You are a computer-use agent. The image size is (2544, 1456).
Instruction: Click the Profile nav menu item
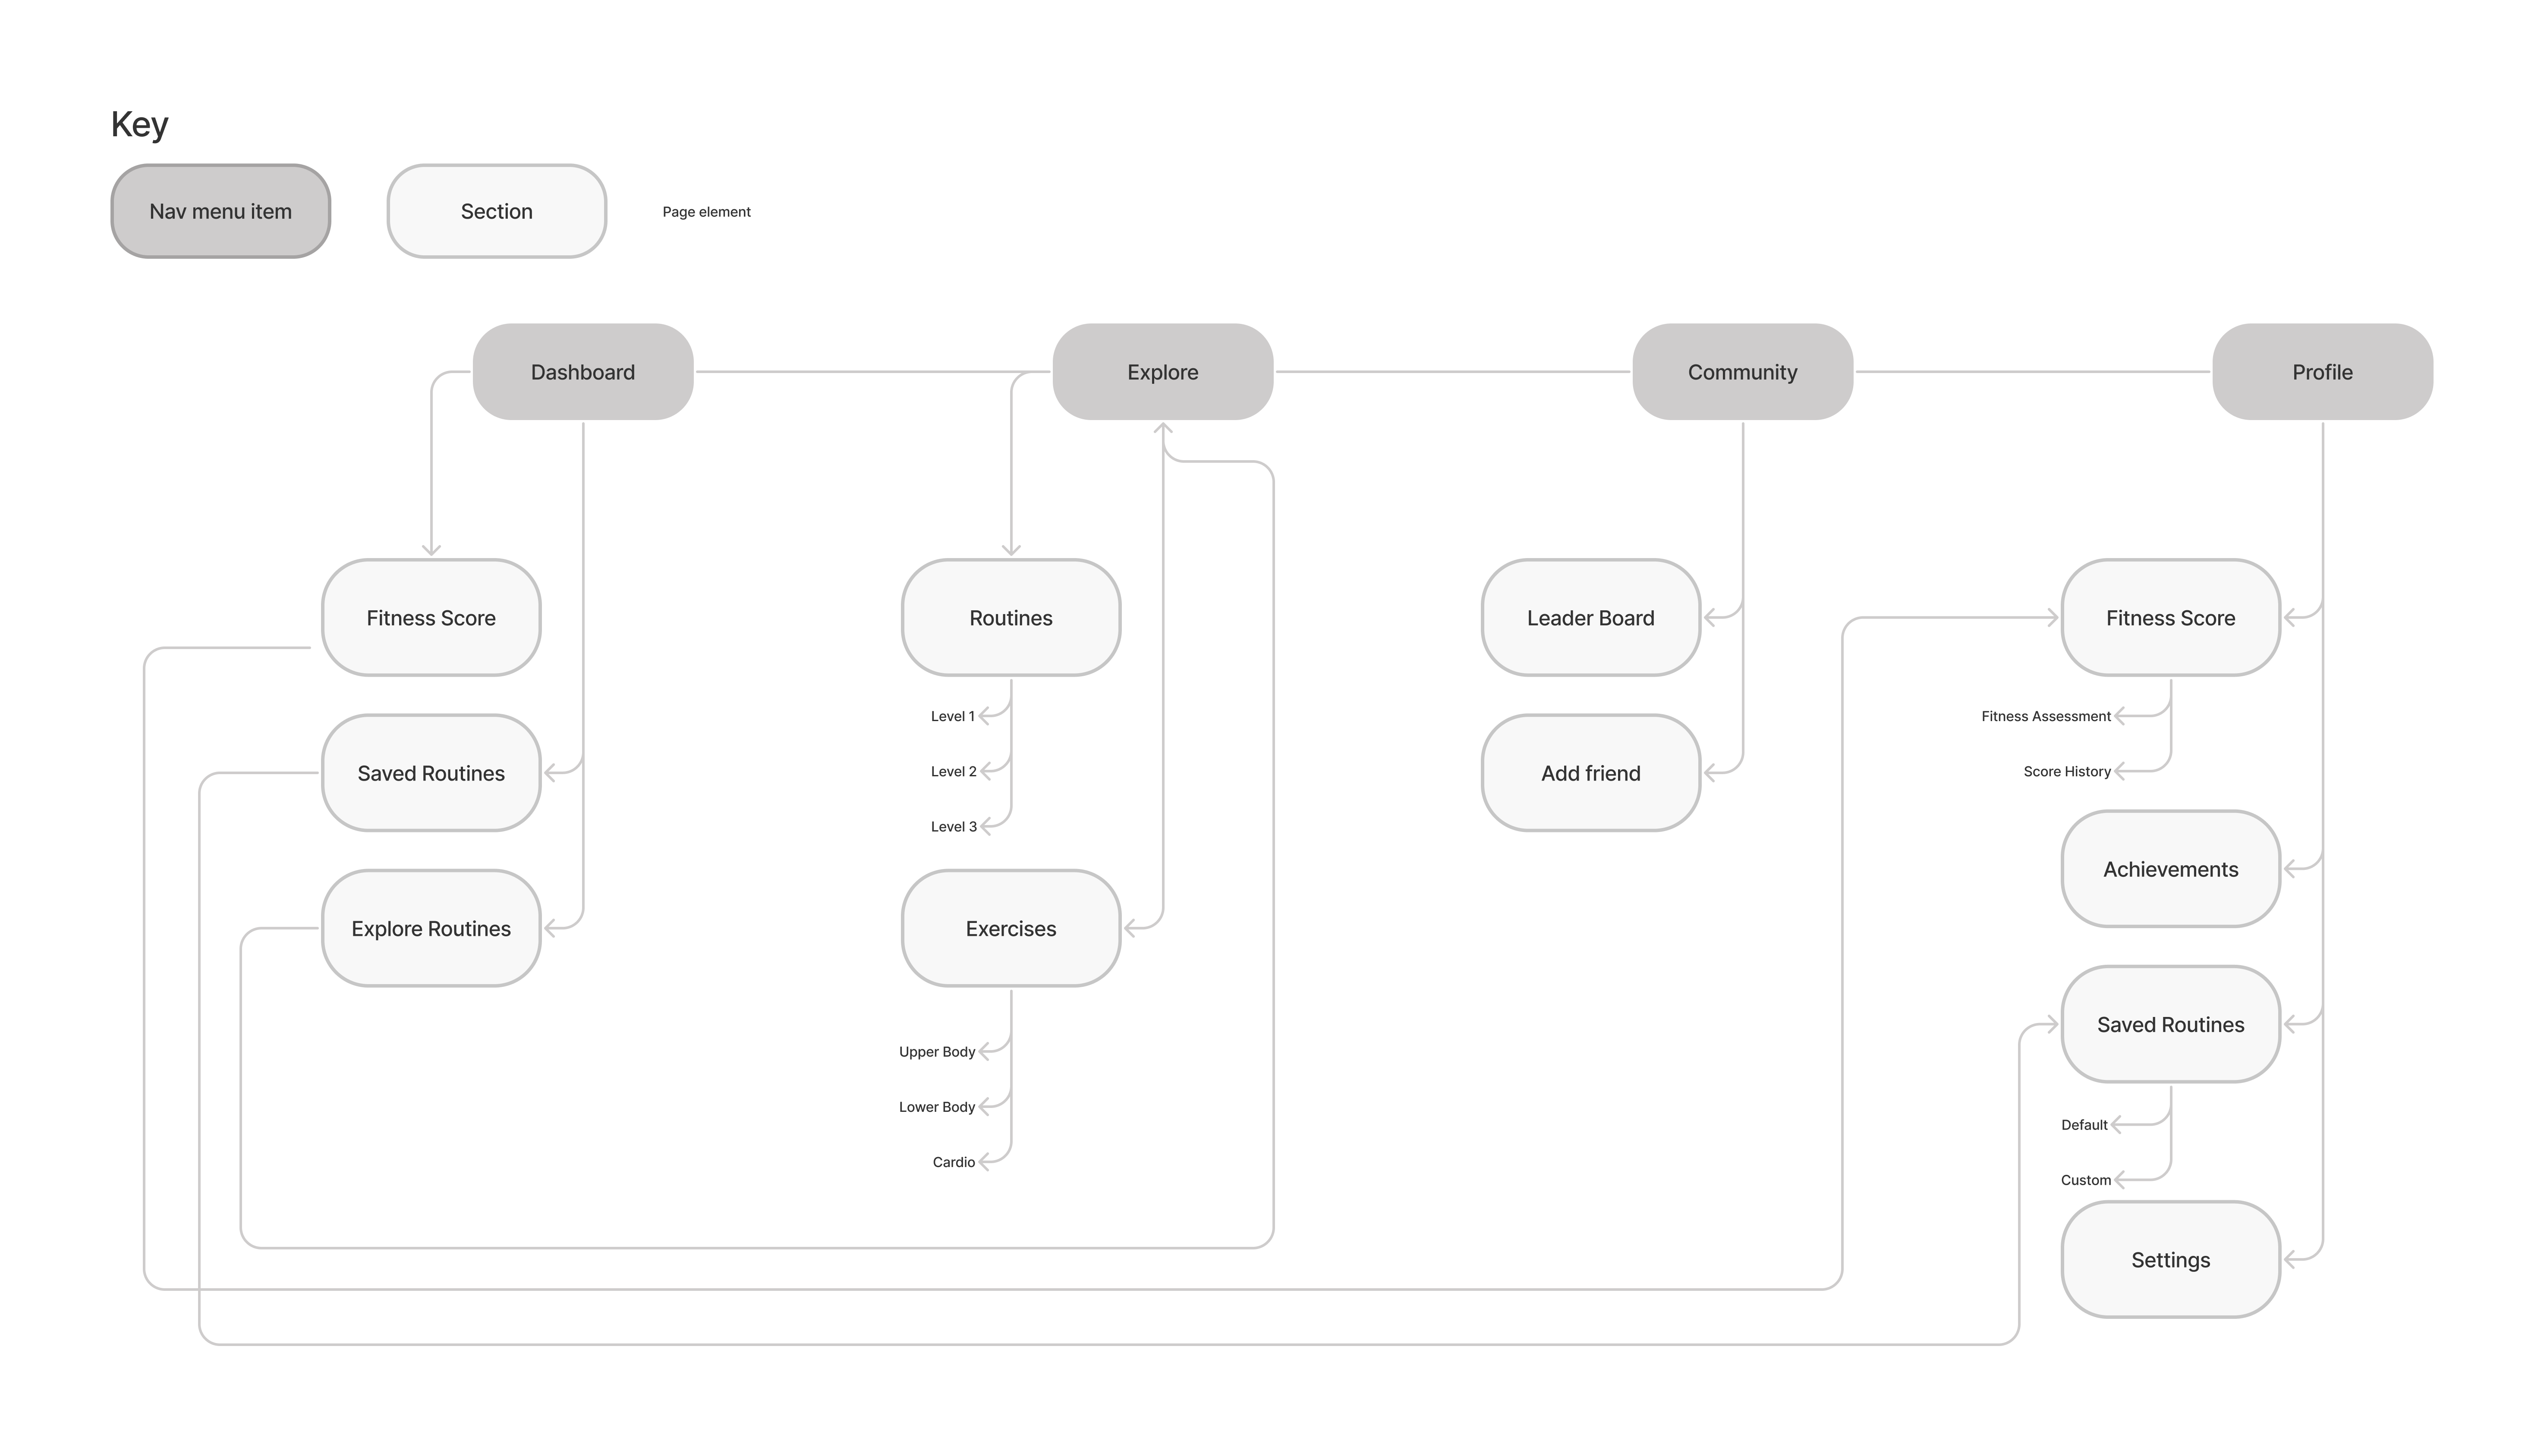[2320, 370]
